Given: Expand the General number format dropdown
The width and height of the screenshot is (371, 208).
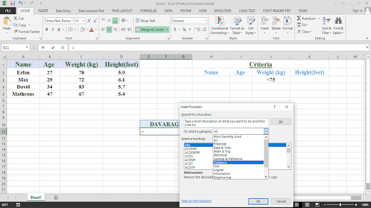Looking at the screenshot, I should pyautogui.click(x=205, y=21).
